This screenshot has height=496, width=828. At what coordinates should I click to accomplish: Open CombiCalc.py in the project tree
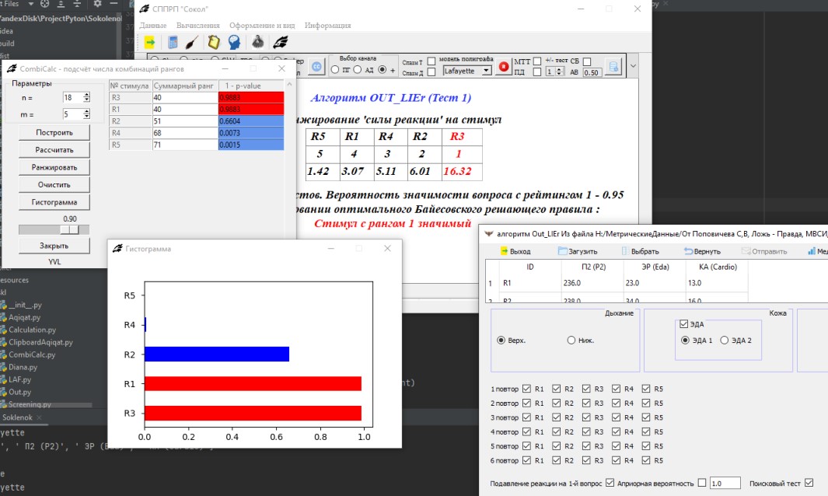[x=32, y=355]
